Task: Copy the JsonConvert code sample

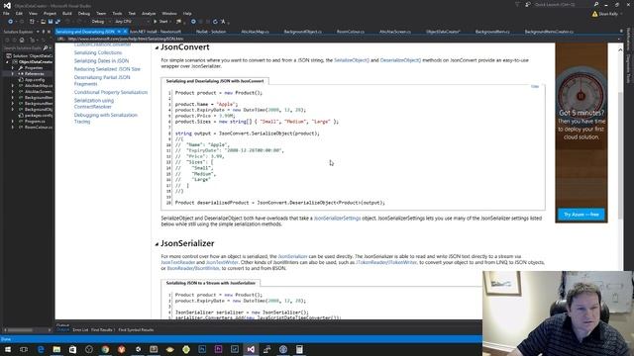Action: point(535,86)
